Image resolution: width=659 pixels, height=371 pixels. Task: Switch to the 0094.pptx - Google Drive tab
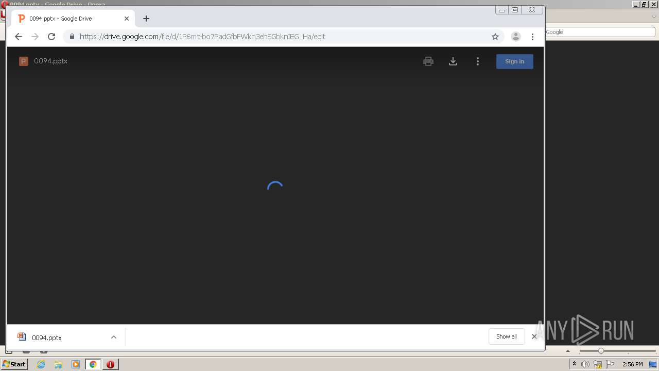pos(73,19)
